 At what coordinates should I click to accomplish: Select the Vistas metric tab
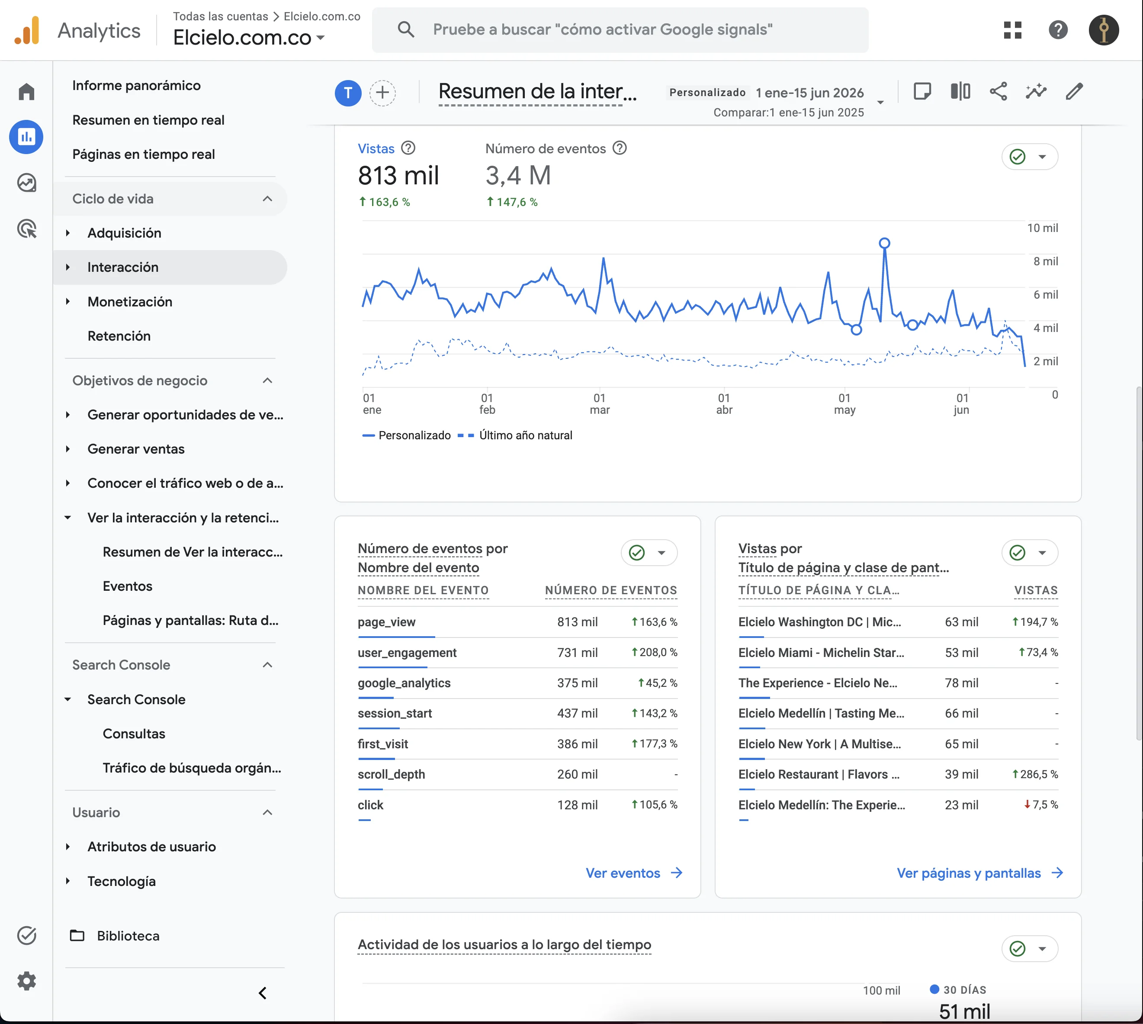point(398,174)
